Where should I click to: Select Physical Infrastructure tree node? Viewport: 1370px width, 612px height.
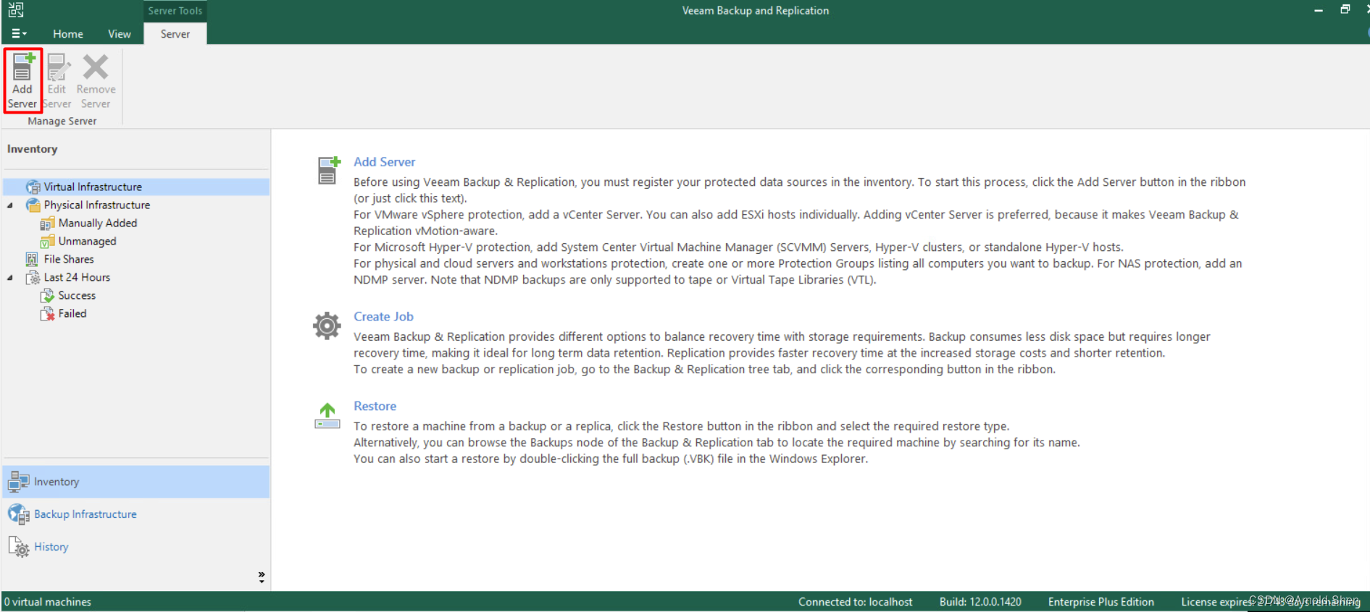[97, 205]
